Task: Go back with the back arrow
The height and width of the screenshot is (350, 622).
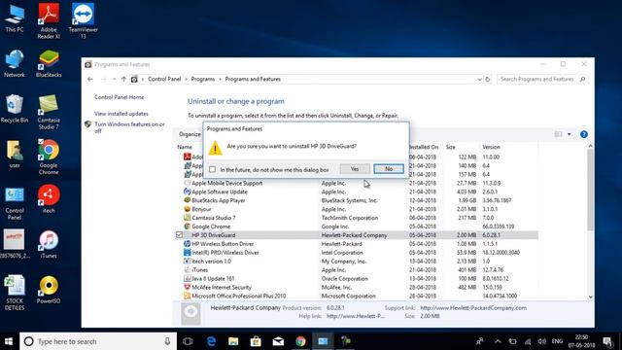Action: click(x=90, y=80)
